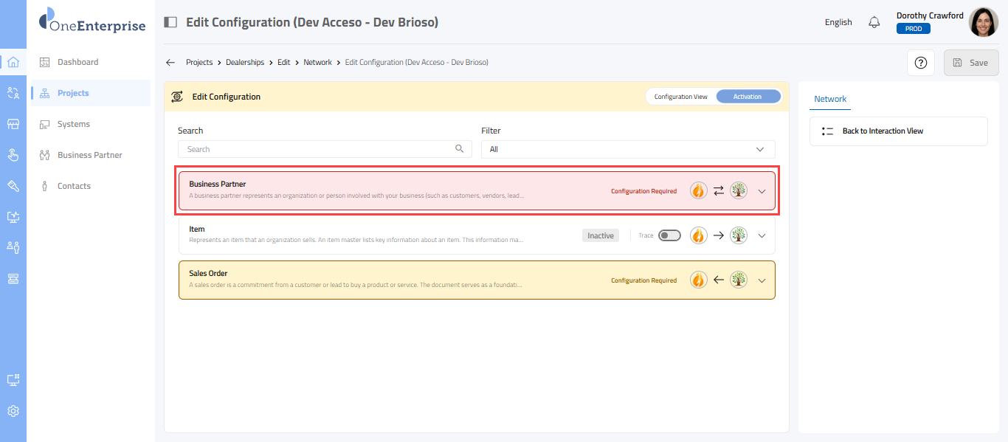
Task: Open Systems in the side menu
Action: click(74, 124)
